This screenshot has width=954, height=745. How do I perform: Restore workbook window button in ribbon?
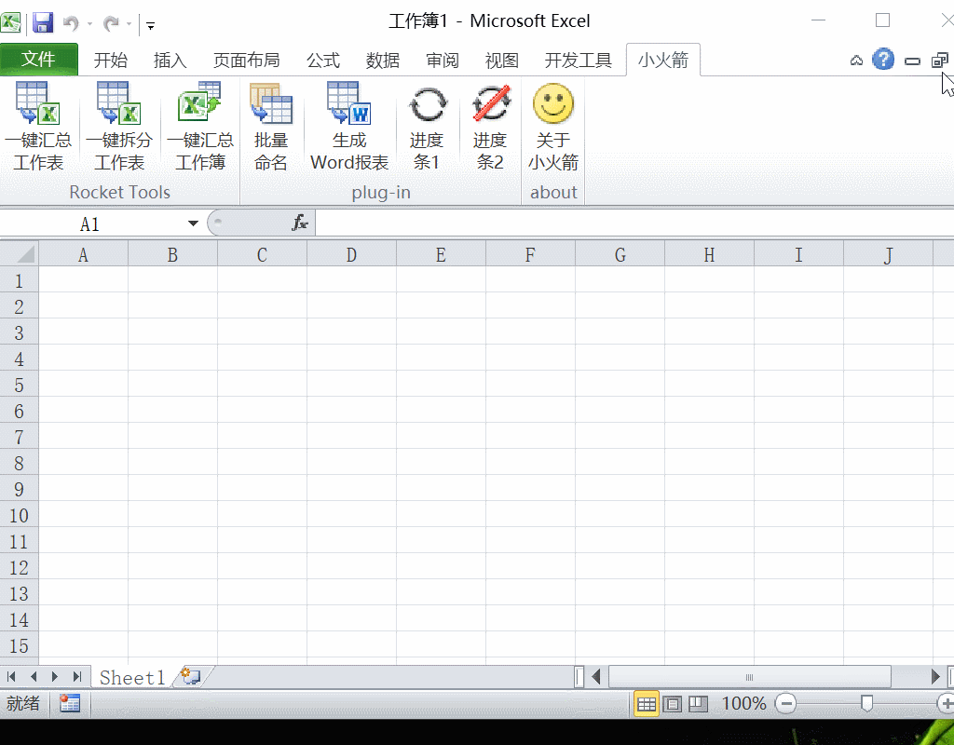point(939,61)
